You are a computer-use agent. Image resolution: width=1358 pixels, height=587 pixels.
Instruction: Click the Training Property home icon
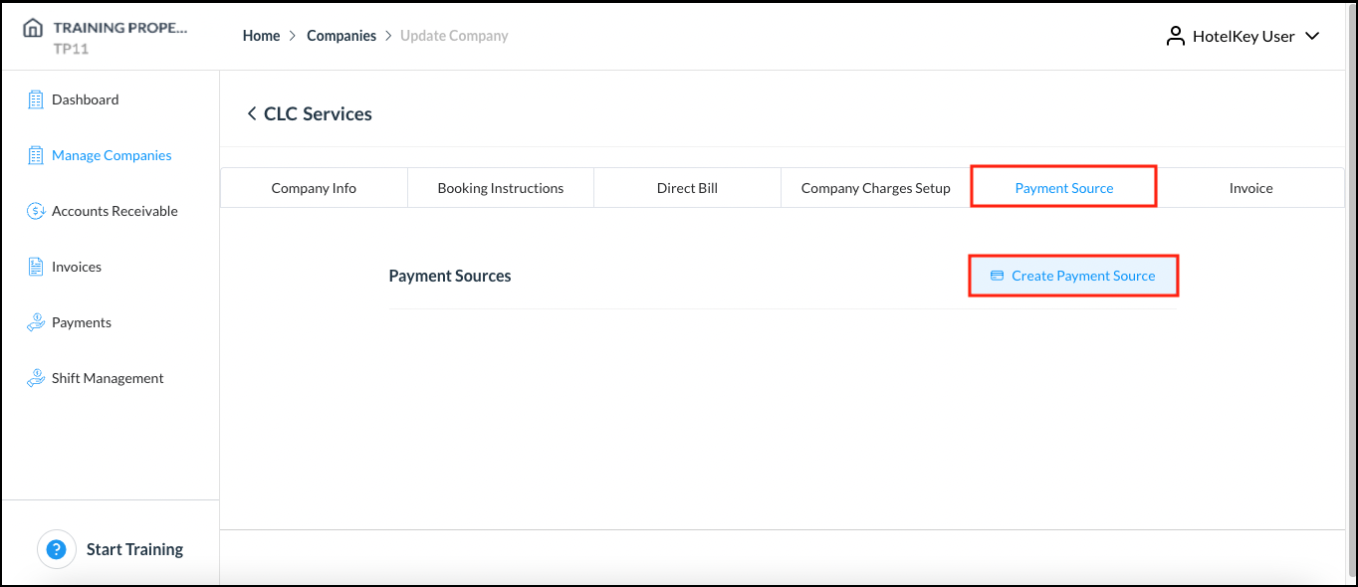point(31,27)
